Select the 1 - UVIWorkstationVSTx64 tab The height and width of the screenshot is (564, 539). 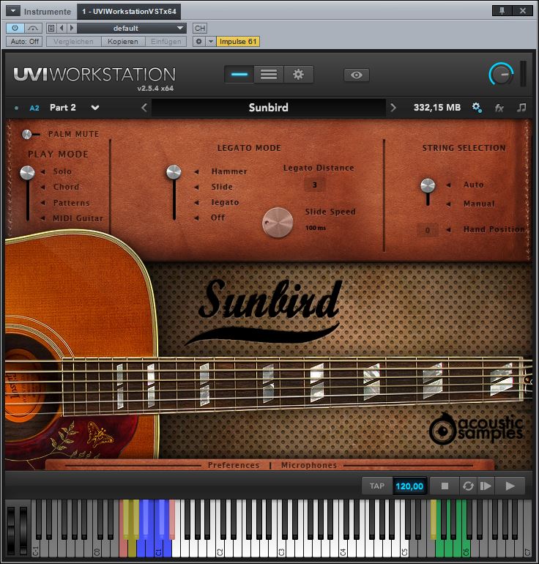coord(129,12)
